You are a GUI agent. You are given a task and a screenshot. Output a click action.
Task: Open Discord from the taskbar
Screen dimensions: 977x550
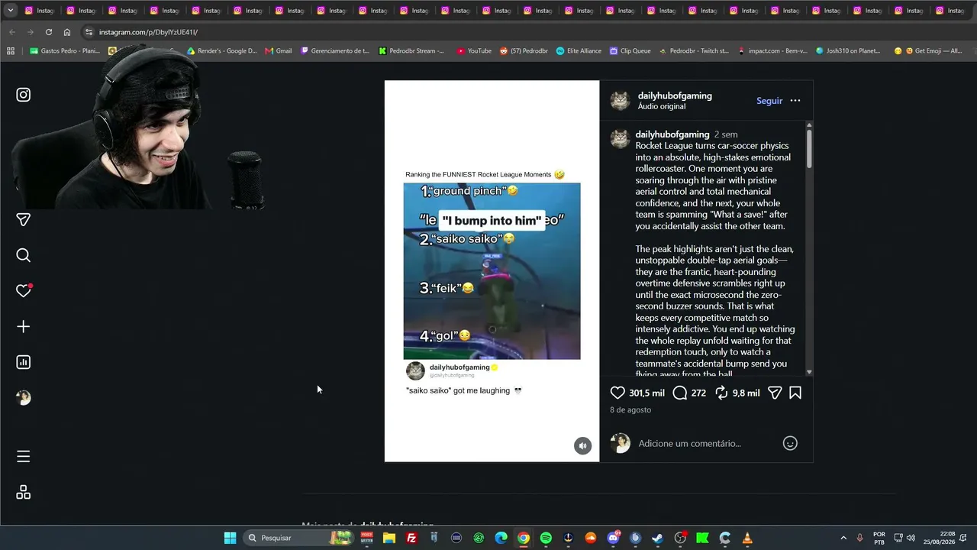613,538
